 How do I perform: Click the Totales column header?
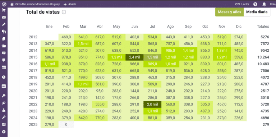(263, 27)
